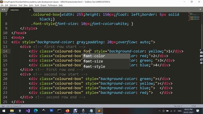The width and height of the screenshot is (203, 114).
Task: Open volume control in system tray
Action: (x=175, y=111)
